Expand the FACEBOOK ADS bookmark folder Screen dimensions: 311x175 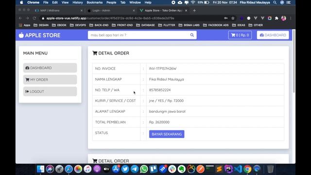pos(216,25)
